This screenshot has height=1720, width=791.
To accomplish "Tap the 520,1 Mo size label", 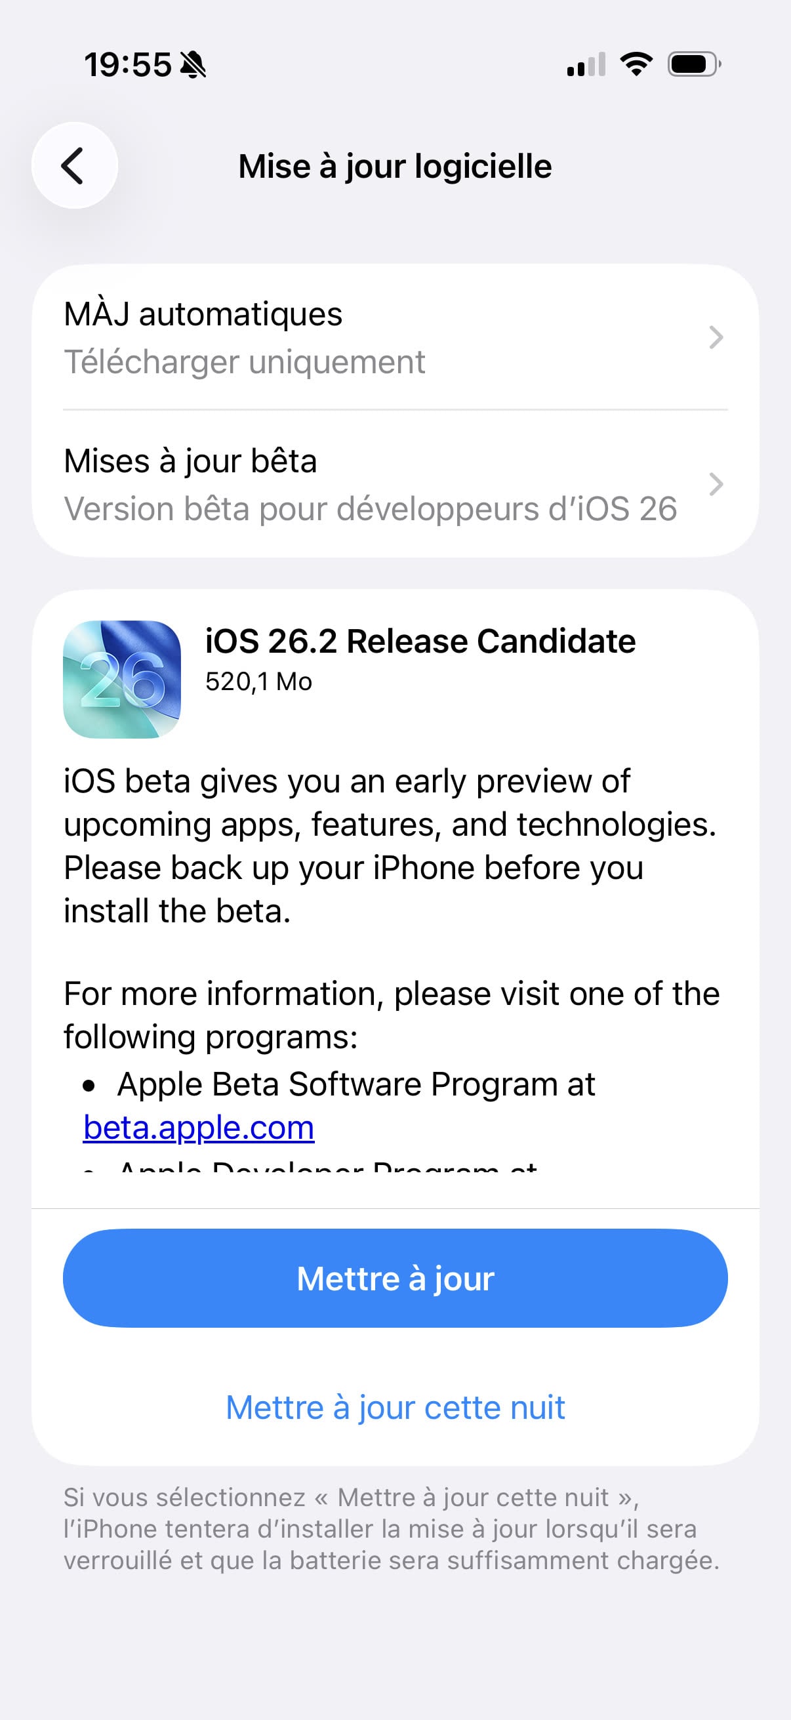I will [258, 682].
